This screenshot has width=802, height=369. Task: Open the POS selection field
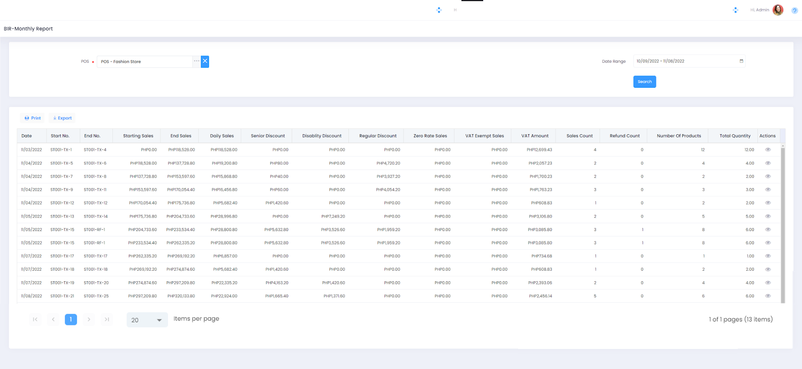coord(145,62)
